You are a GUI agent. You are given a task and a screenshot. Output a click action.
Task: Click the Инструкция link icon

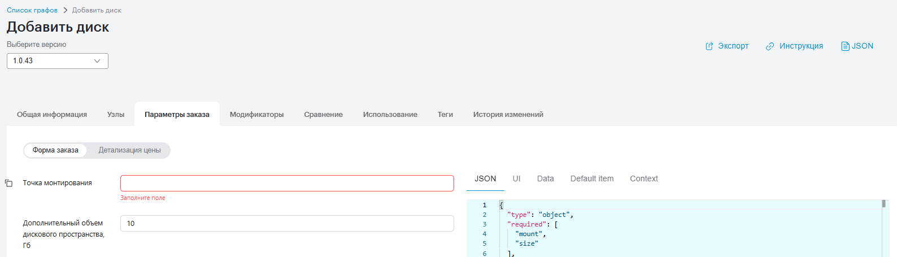pyautogui.click(x=770, y=46)
